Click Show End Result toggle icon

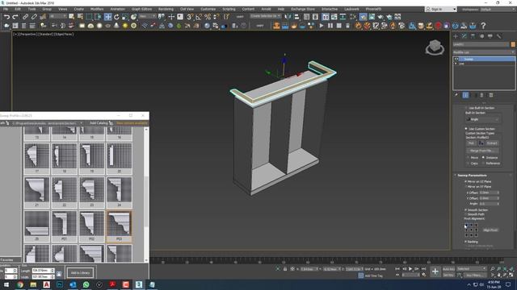[x=465, y=95]
